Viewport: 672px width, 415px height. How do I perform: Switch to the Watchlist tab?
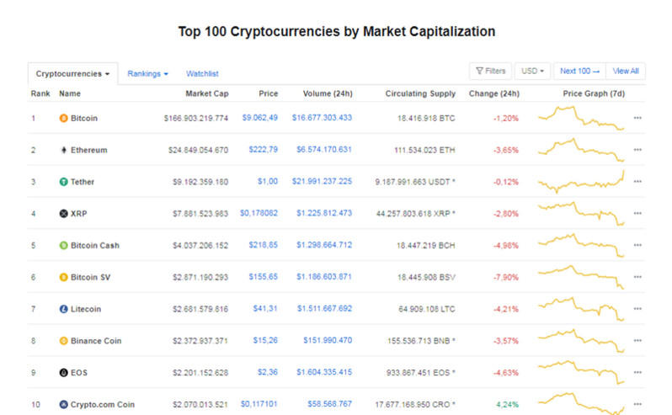pyautogui.click(x=202, y=74)
